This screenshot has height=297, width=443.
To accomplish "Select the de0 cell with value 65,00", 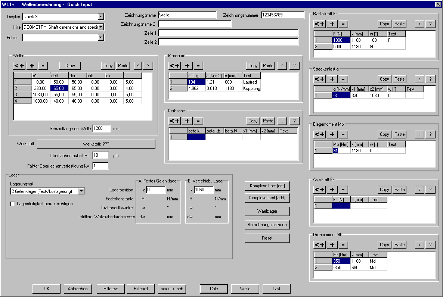I will tap(59, 88).
